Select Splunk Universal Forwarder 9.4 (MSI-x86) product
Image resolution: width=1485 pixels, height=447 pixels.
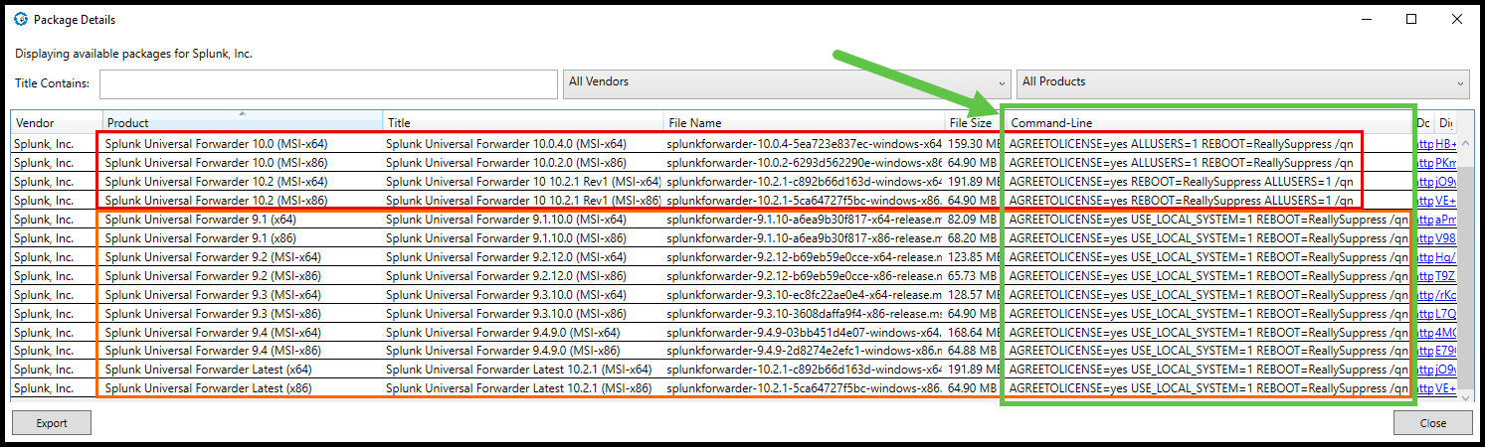point(213,352)
